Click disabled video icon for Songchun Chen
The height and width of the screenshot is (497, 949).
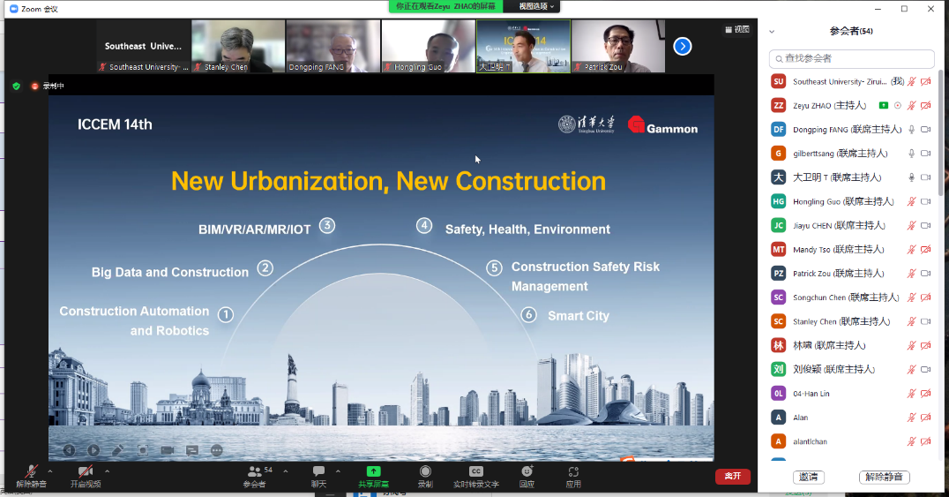[x=925, y=297]
